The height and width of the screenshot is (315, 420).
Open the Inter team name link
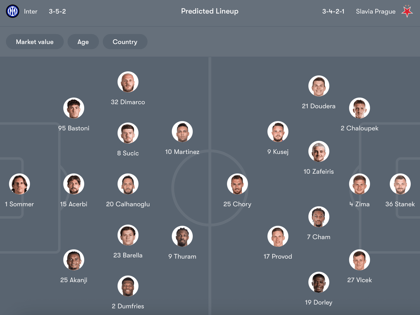pos(31,11)
